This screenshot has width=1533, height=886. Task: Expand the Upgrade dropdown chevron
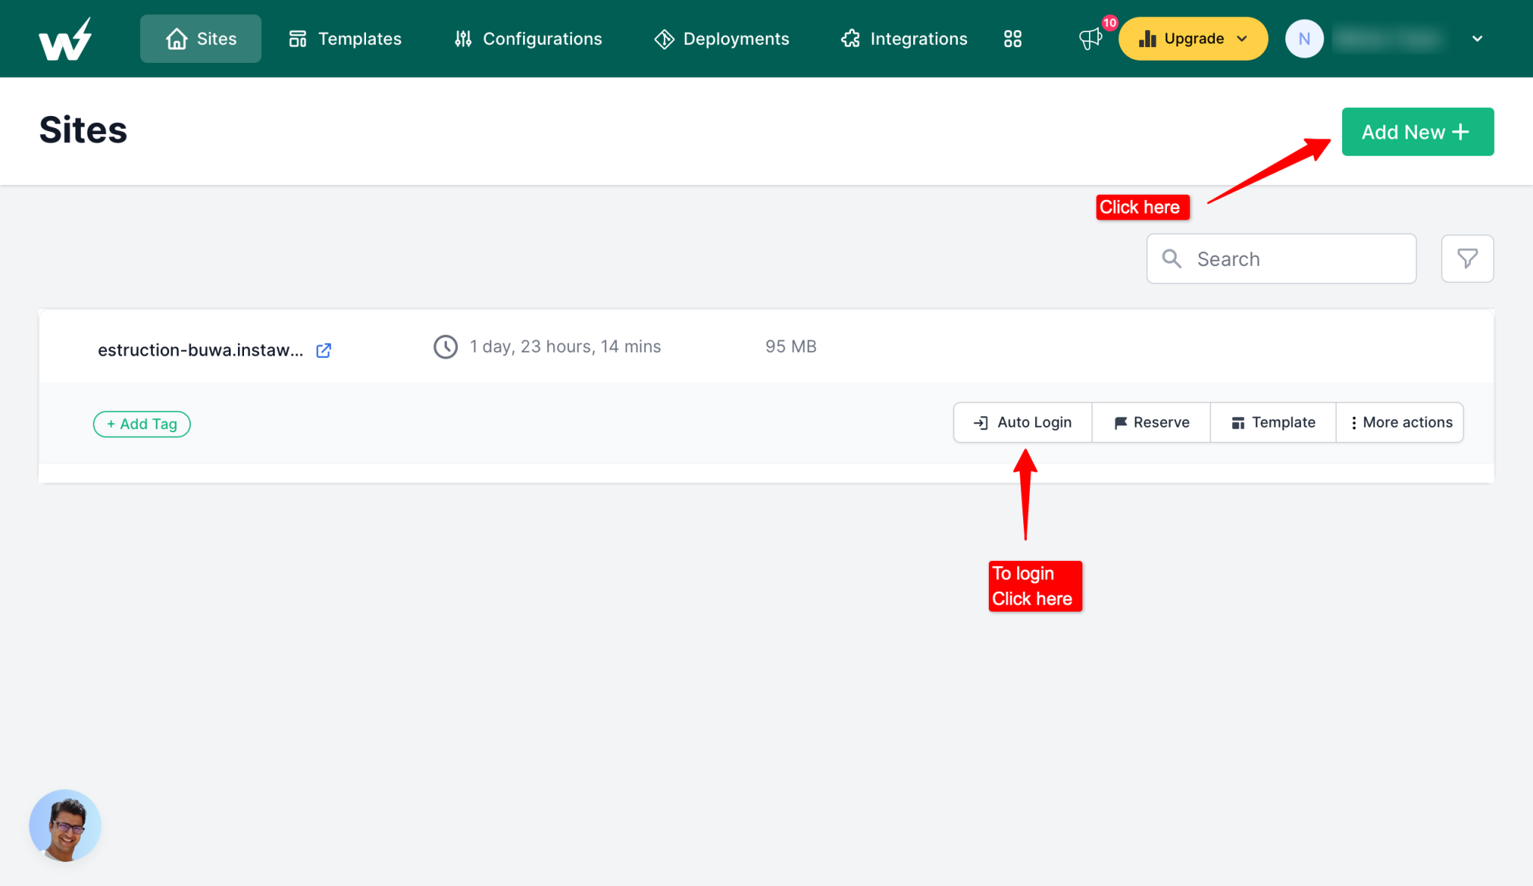pos(1242,38)
